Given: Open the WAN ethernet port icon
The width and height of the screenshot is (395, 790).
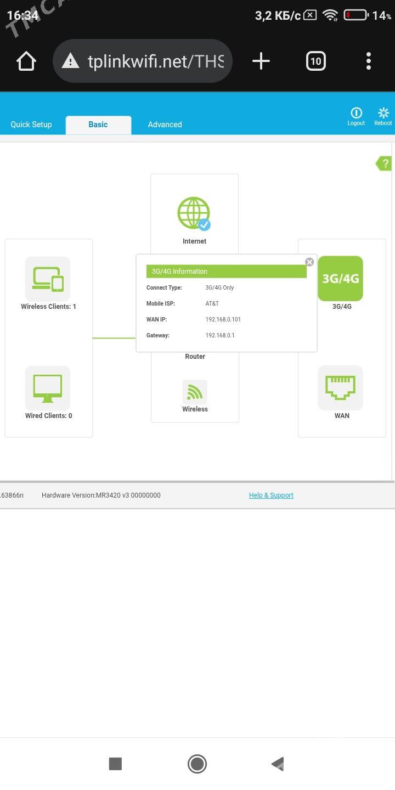Looking at the screenshot, I should click(340, 388).
